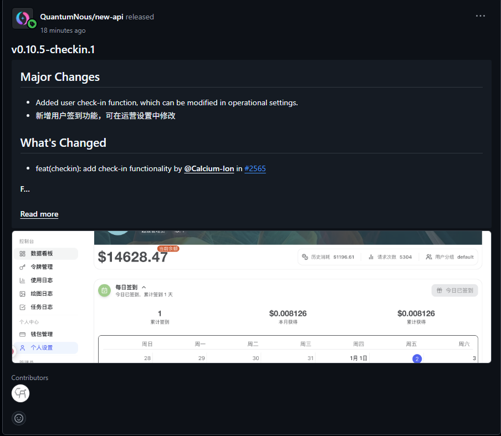
Task: Open pull request #2565 link
Action: tap(255, 168)
